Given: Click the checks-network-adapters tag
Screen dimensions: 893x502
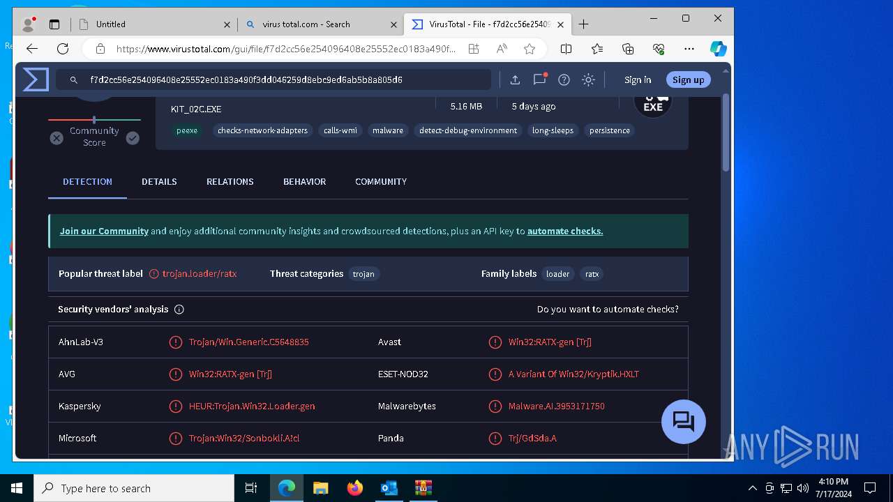Looking at the screenshot, I should point(262,130).
